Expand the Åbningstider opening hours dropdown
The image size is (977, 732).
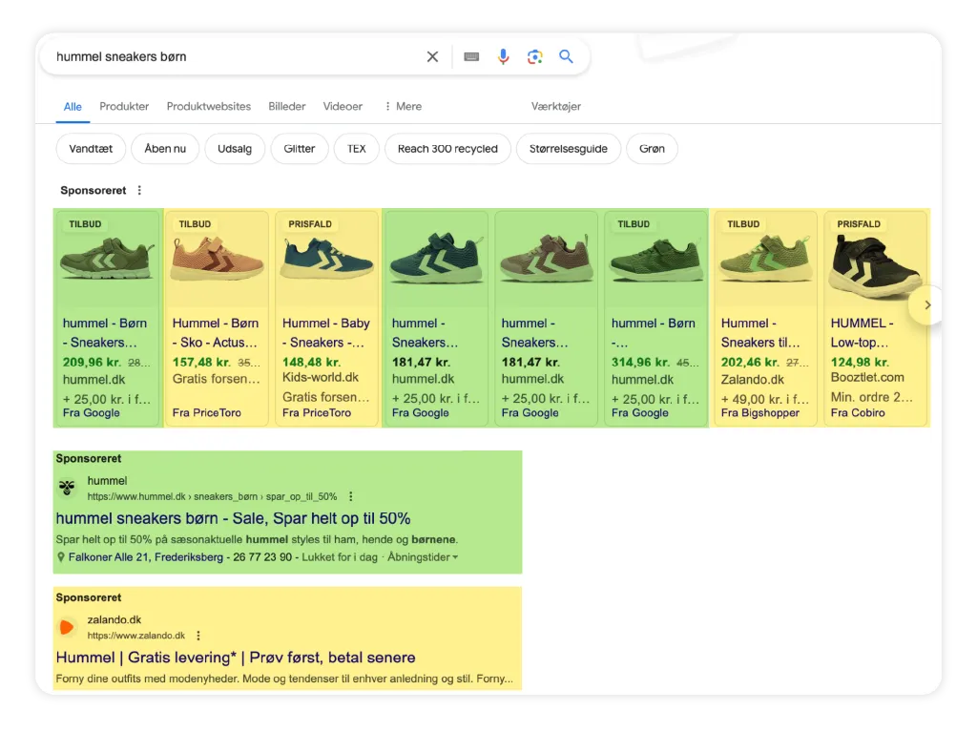[423, 557]
